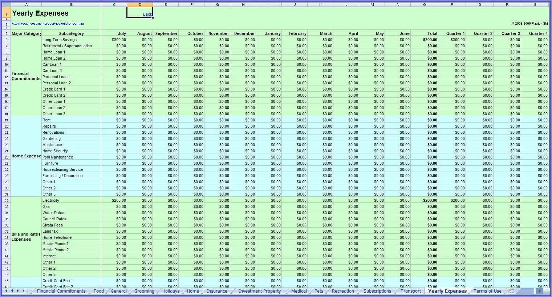Go to the Holidays sheet tab
The height and width of the screenshot is (297, 552).
171,291
